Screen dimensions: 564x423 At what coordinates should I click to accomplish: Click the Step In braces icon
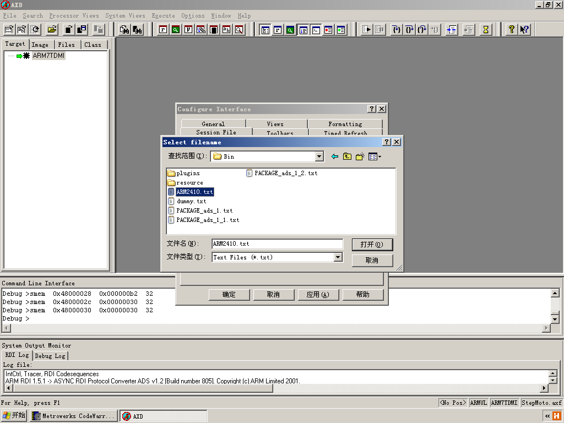click(397, 30)
